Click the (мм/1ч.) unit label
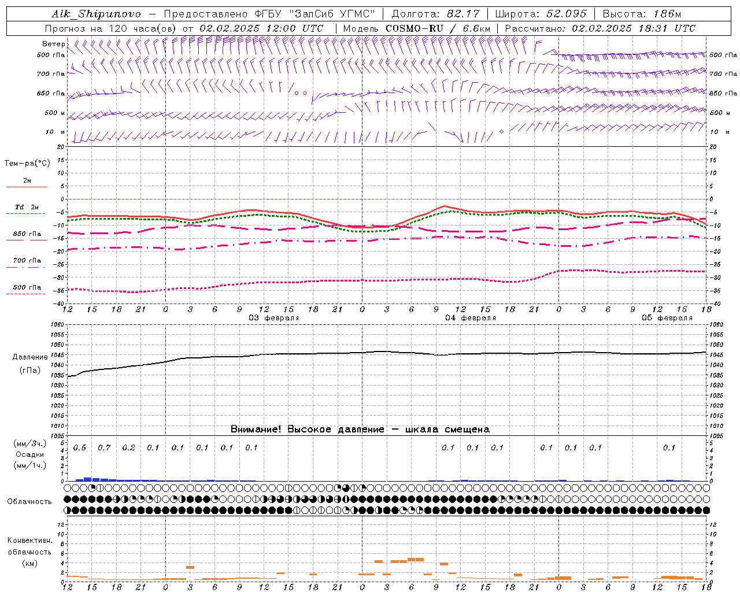 coord(30,465)
